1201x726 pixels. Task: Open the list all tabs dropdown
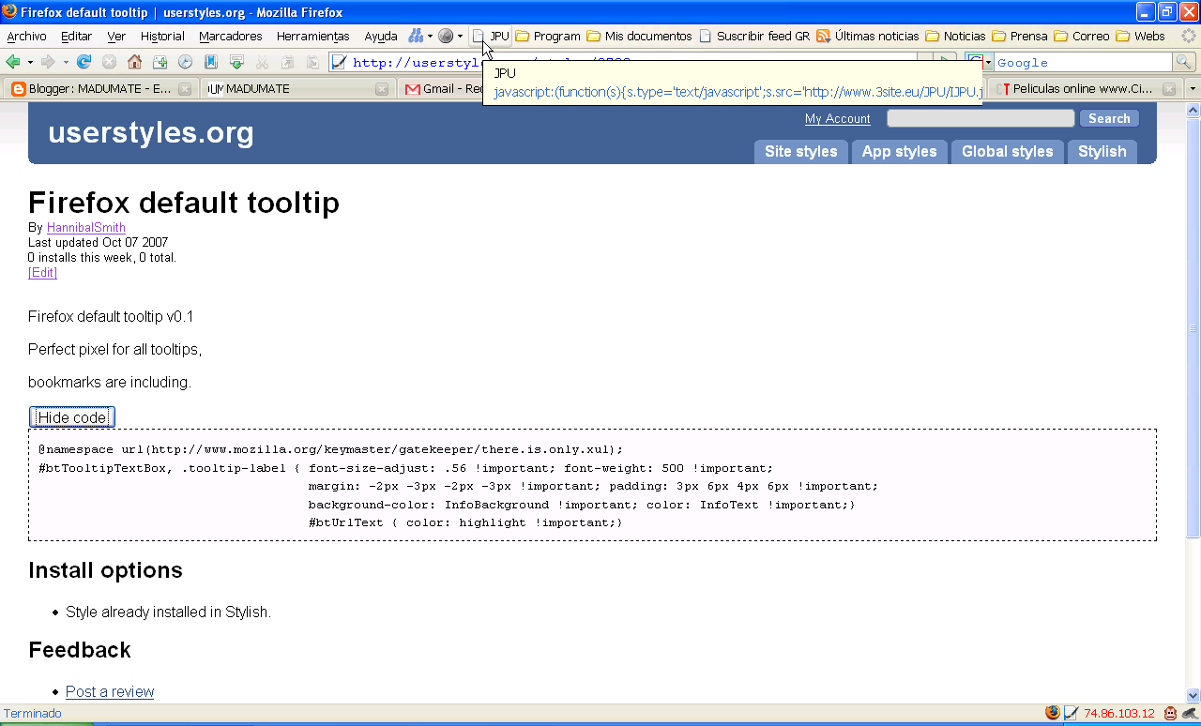(x=1193, y=88)
